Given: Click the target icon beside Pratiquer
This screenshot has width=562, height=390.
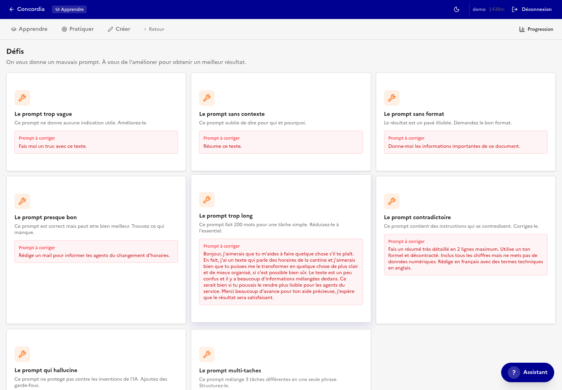Looking at the screenshot, I should 64,29.
